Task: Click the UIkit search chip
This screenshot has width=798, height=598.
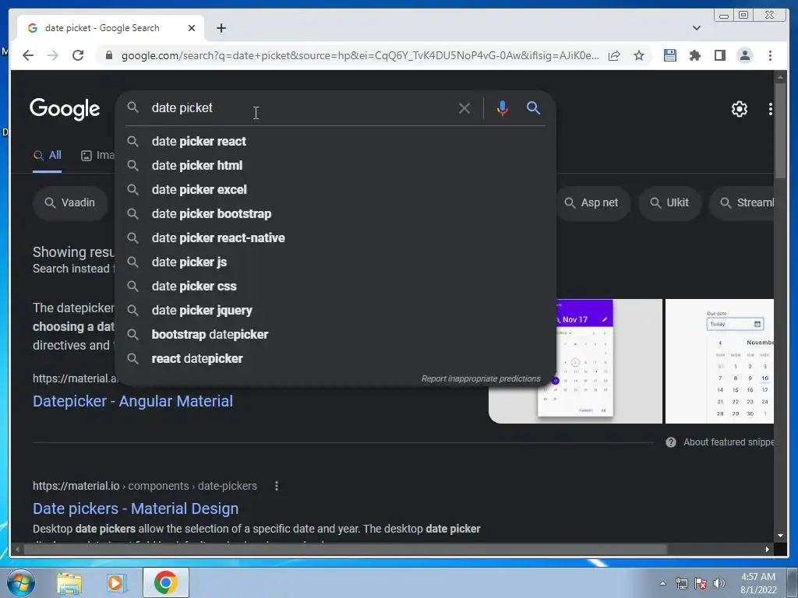Action: coord(669,203)
